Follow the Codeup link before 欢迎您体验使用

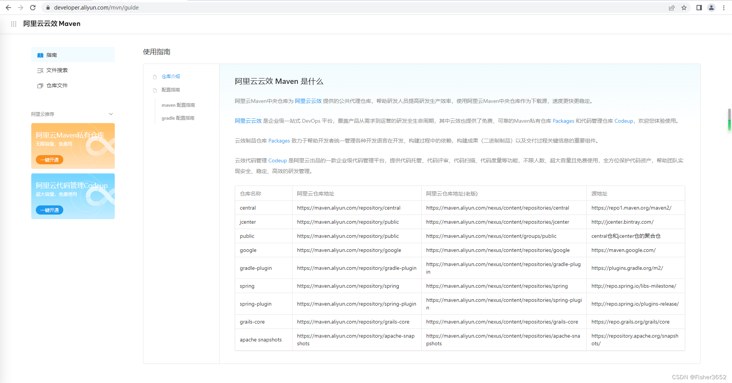pos(624,121)
